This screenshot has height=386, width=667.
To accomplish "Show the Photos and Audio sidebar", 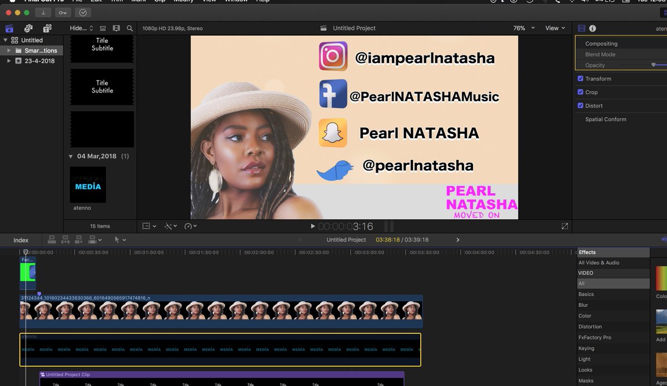I will coord(28,28).
